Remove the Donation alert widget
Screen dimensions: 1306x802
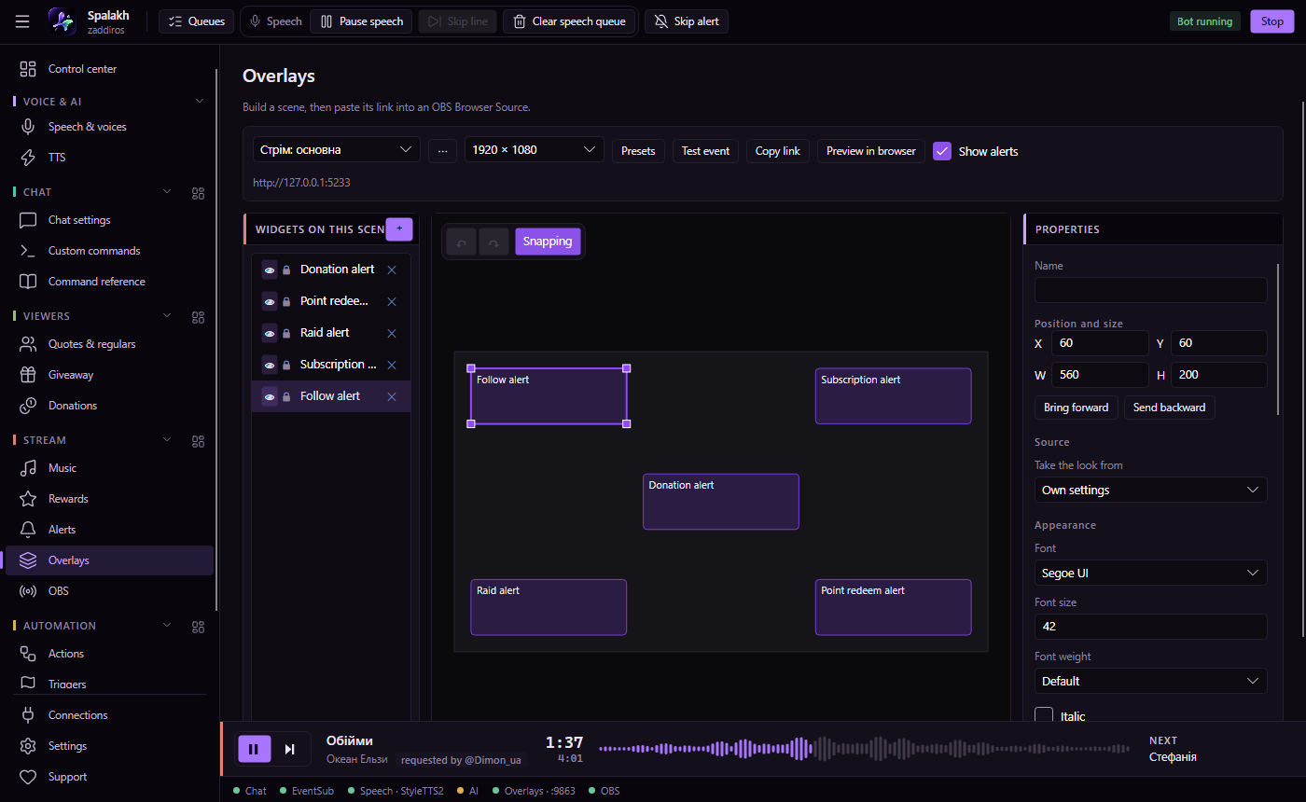click(x=392, y=270)
